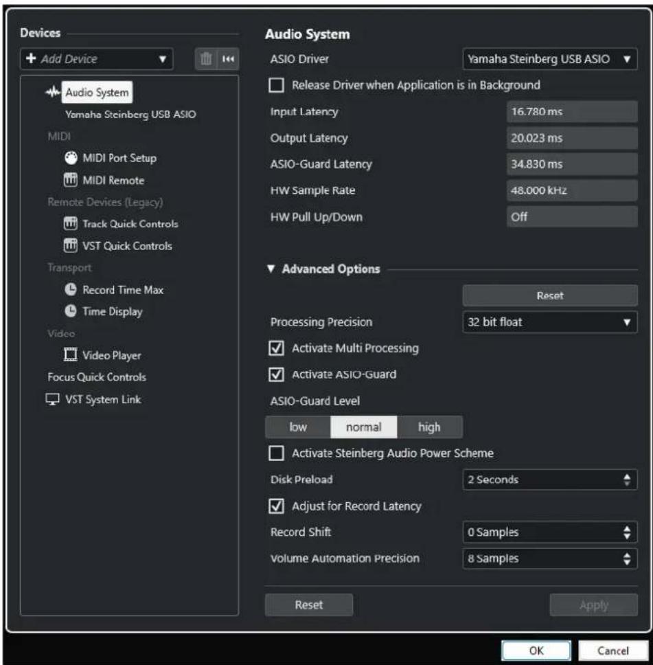Click the VST System Link monitor icon
The height and width of the screenshot is (665, 653).
coord(53,399)
